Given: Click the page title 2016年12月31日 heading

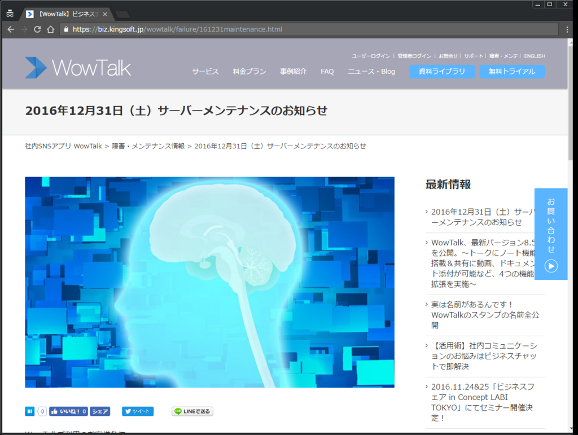Looking at the screenshot, I should tap(176, 111).
